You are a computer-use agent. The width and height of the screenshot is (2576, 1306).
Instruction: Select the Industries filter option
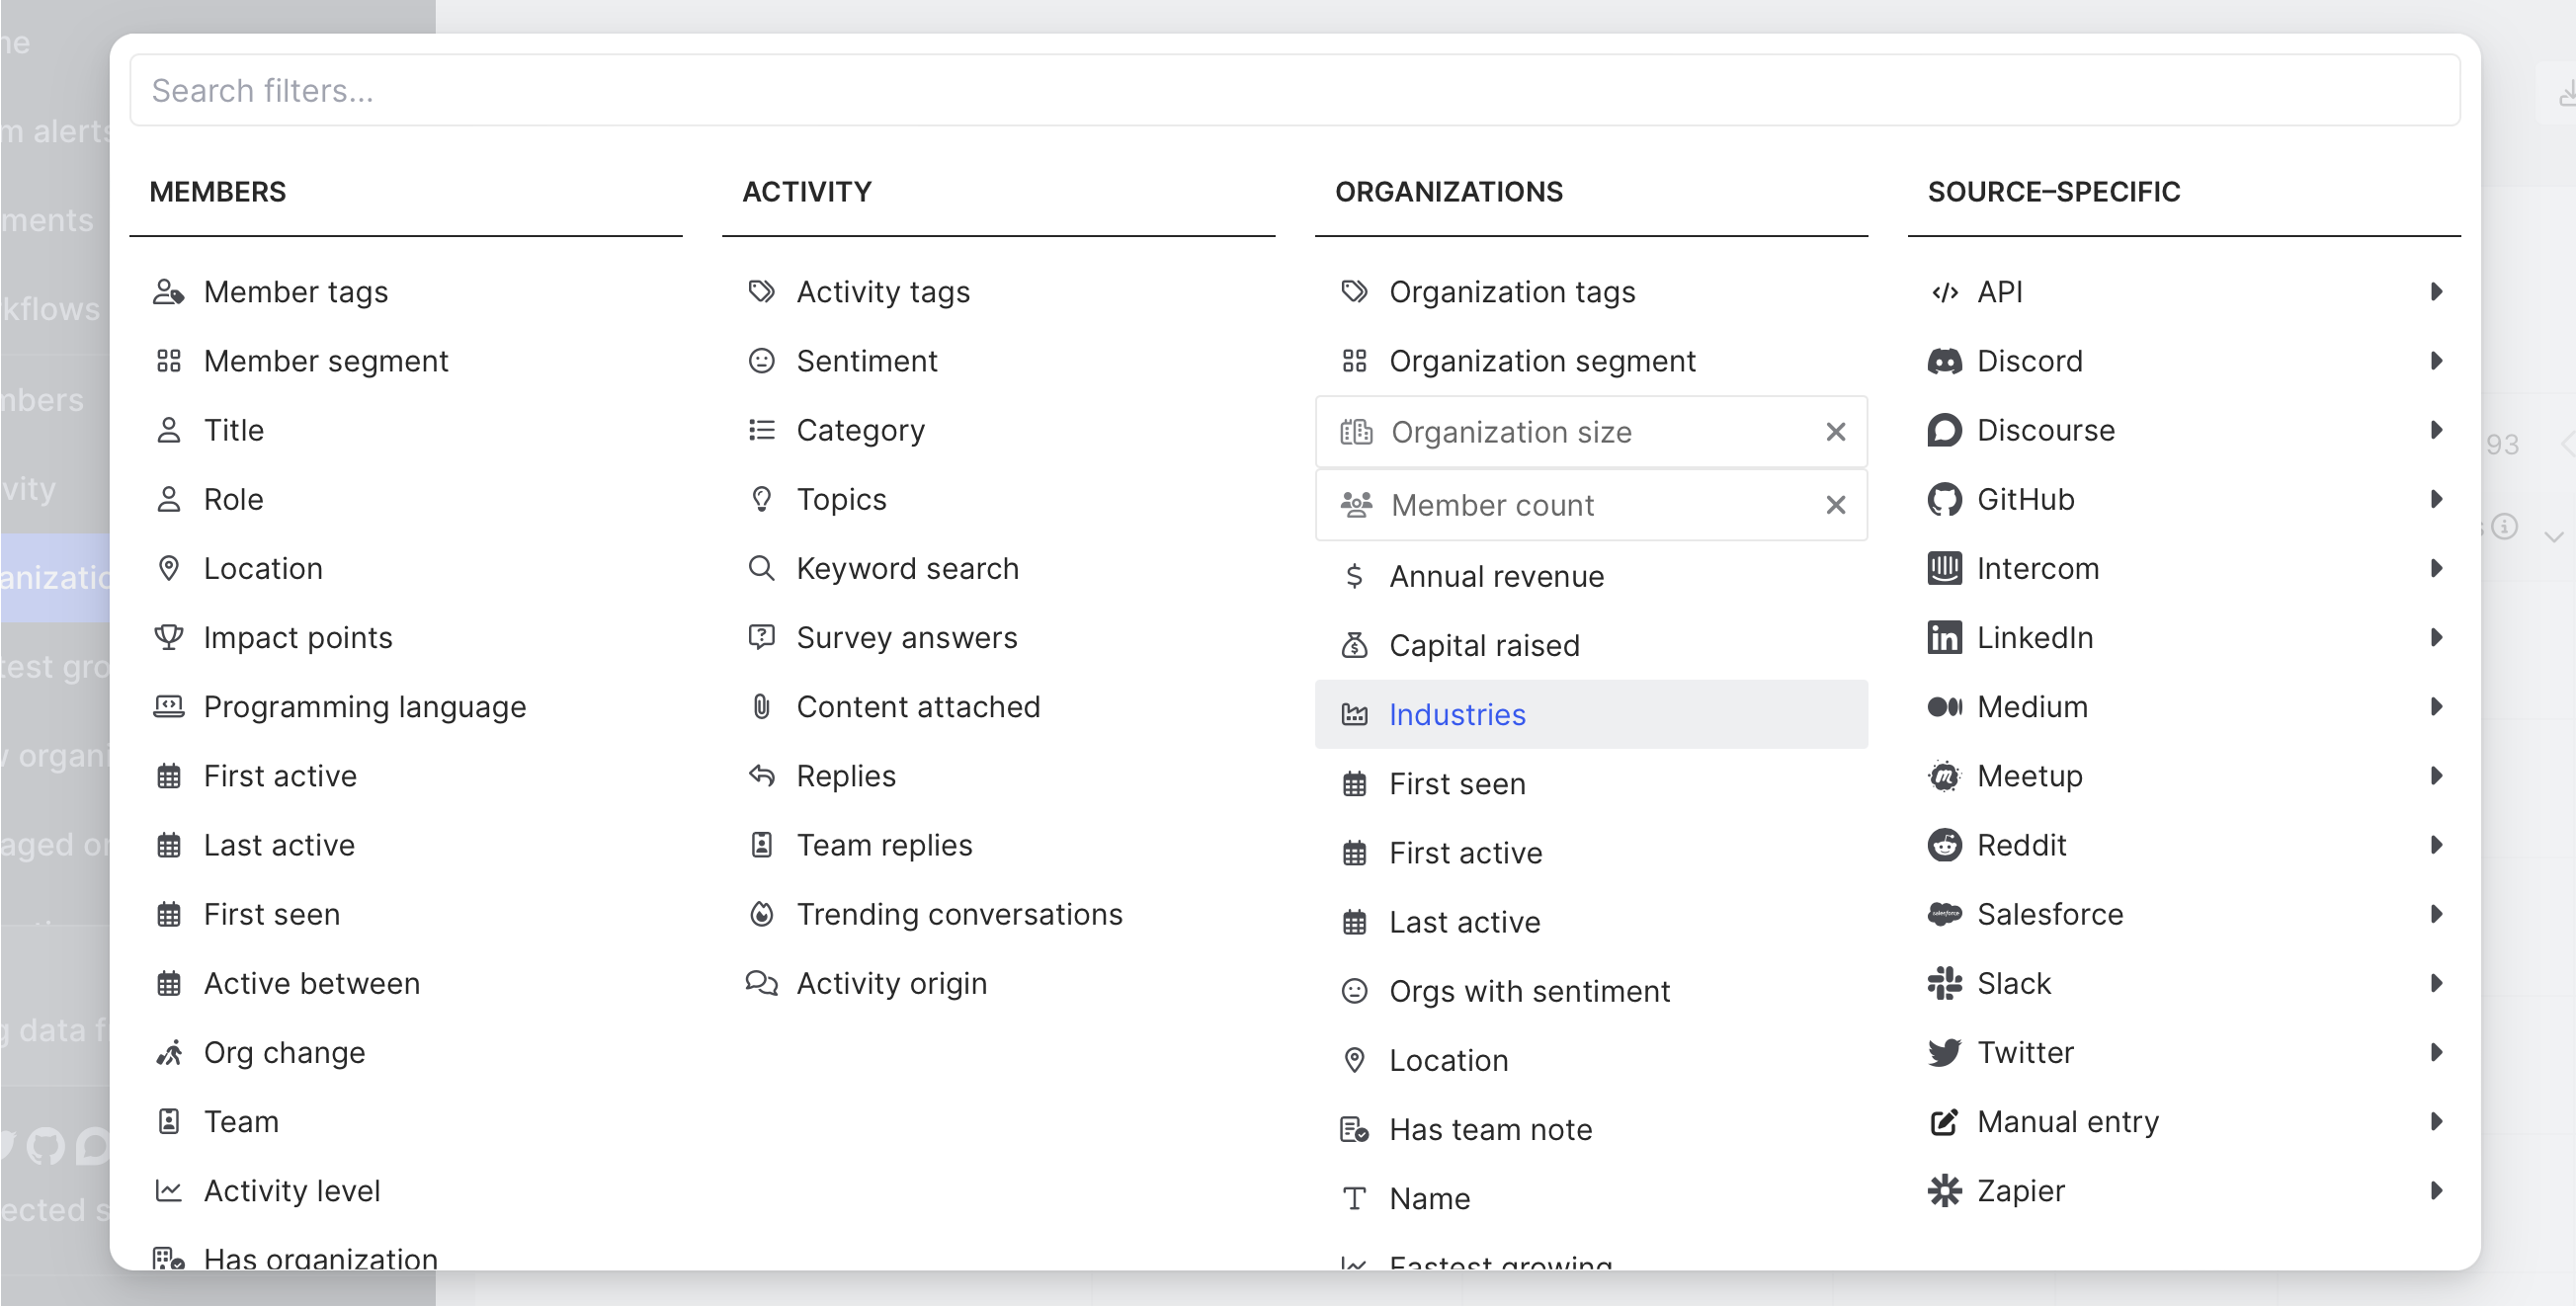click(x=1456, y=714)
